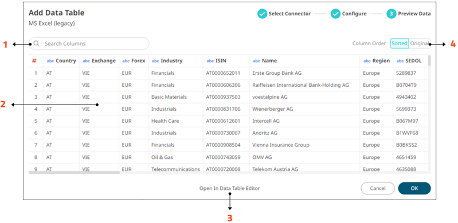Viewport: 458px width, 223px height.
Task: Click the Column Order label
Action: (369, 43)
